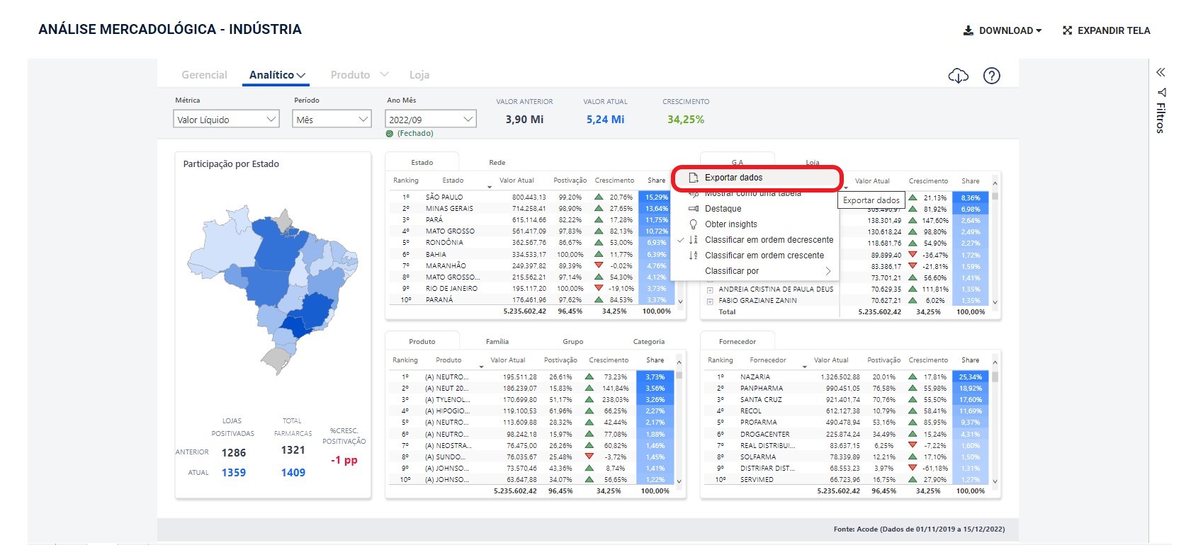Click the ascending sort A-Z icon

tap(693, 256)
